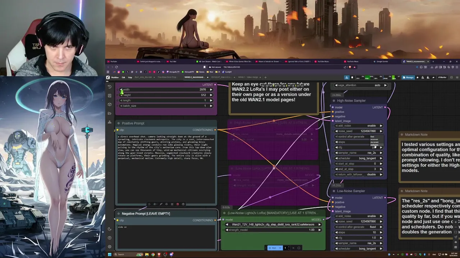
Task: Open Windows Start menu
Action: point(110,254)
